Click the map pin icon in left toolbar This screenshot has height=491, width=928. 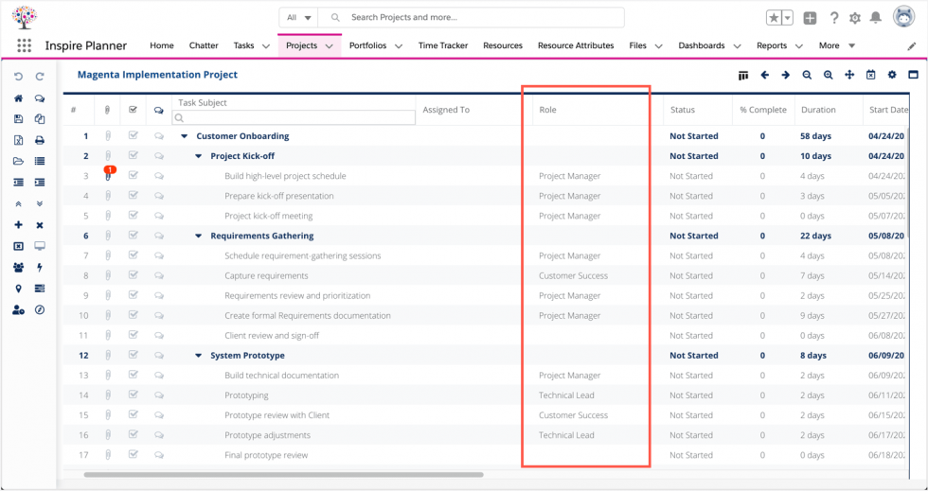tap(18, 289)
